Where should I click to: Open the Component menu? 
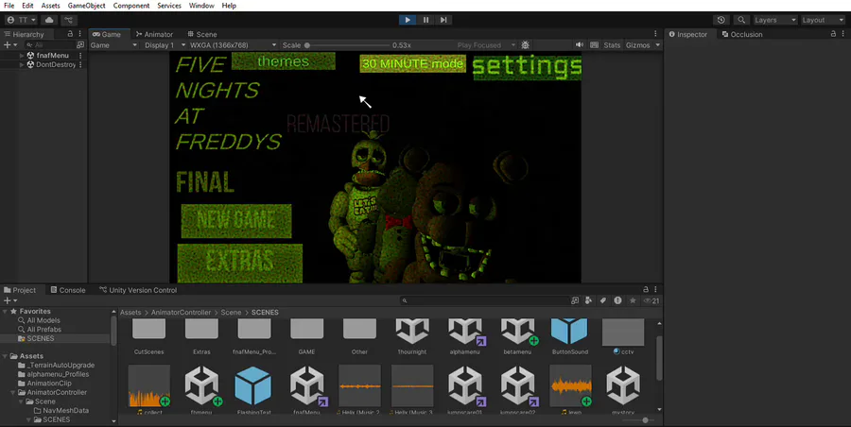click(x=131, y=6)
